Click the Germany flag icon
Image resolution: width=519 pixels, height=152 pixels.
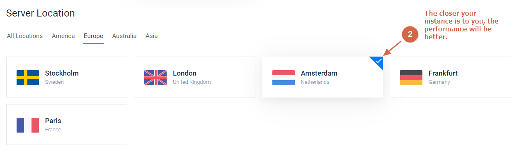(x=411, y=78)
